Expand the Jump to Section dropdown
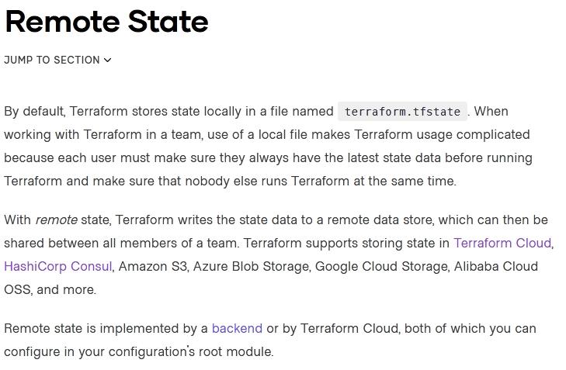566x370 pixels. [x=52, y=60]
